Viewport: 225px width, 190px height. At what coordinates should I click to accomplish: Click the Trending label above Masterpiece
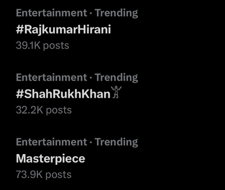point(116,142)
